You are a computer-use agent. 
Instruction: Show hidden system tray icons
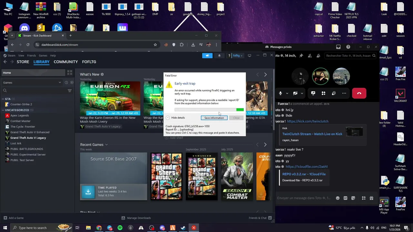(362, 228)
